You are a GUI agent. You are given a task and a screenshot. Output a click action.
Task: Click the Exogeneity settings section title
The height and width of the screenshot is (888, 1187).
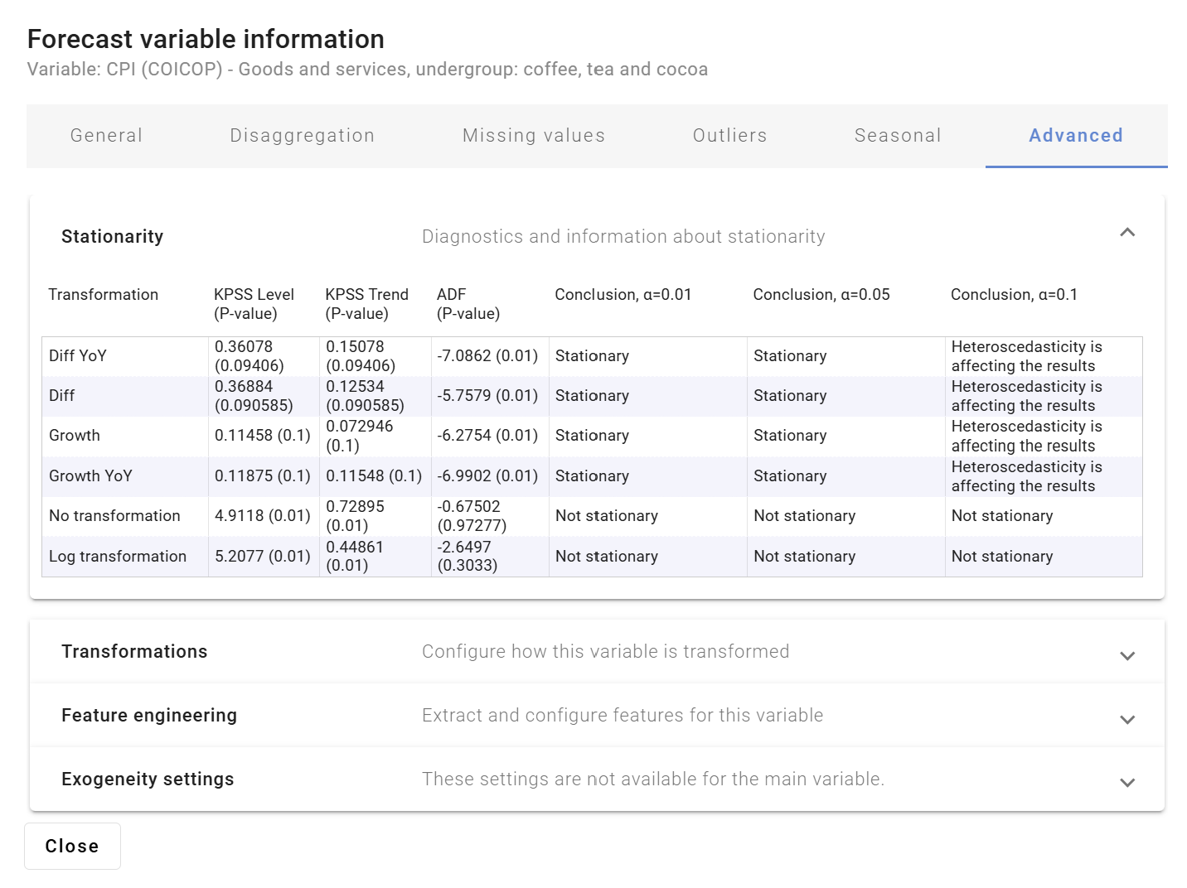click(x=148, y=779)
